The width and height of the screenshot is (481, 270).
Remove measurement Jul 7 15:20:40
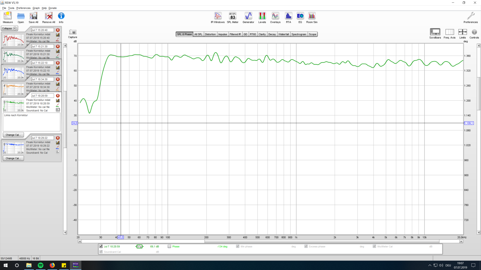pyautogui.click(x=58, y=30)
